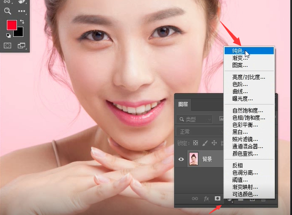Select the 背景 layer thumbnail

(194, 159)
